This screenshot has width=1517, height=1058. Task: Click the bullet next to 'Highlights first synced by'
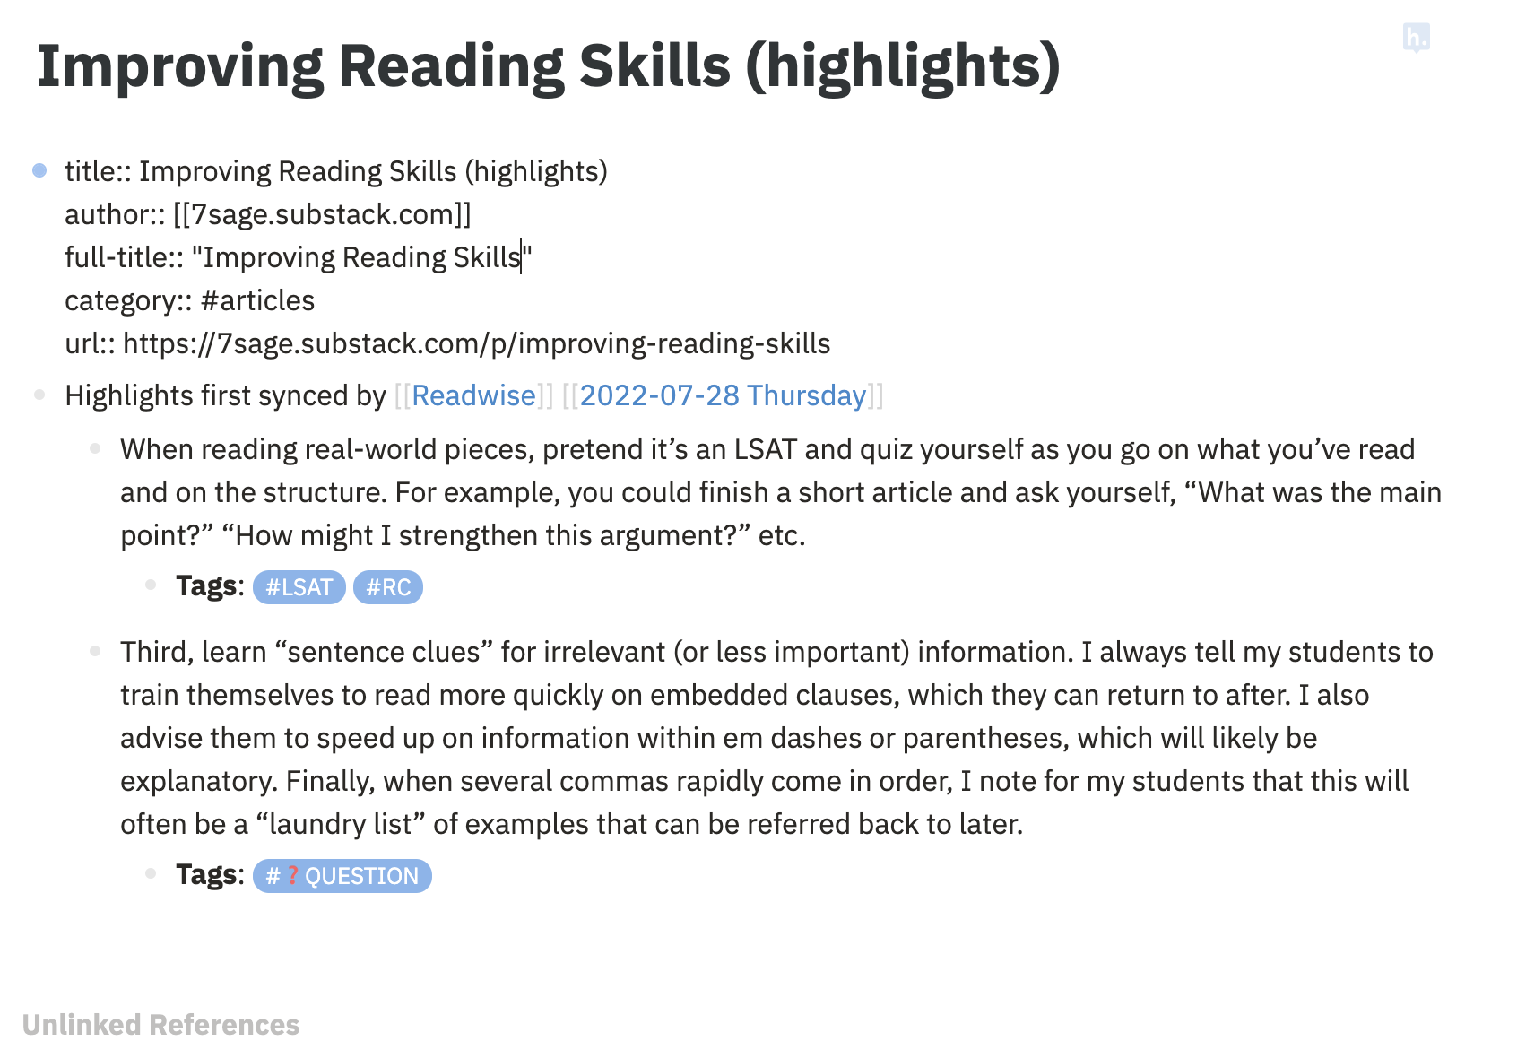click(x=38, y=395)
